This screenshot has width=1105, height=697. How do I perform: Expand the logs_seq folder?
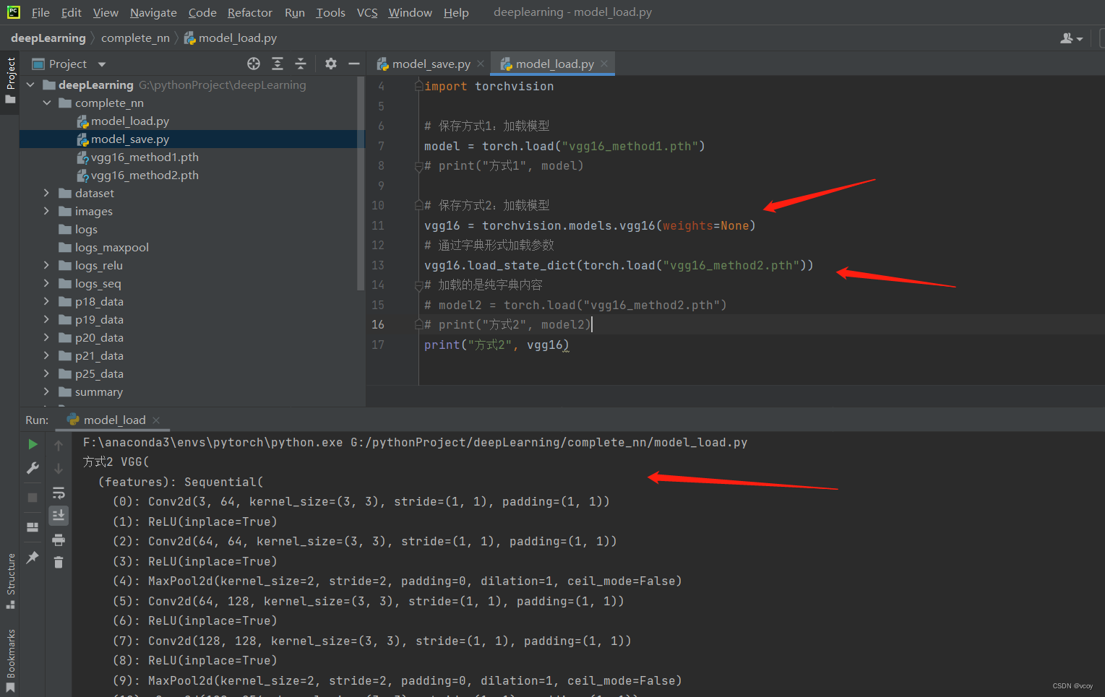pos(47,283)
